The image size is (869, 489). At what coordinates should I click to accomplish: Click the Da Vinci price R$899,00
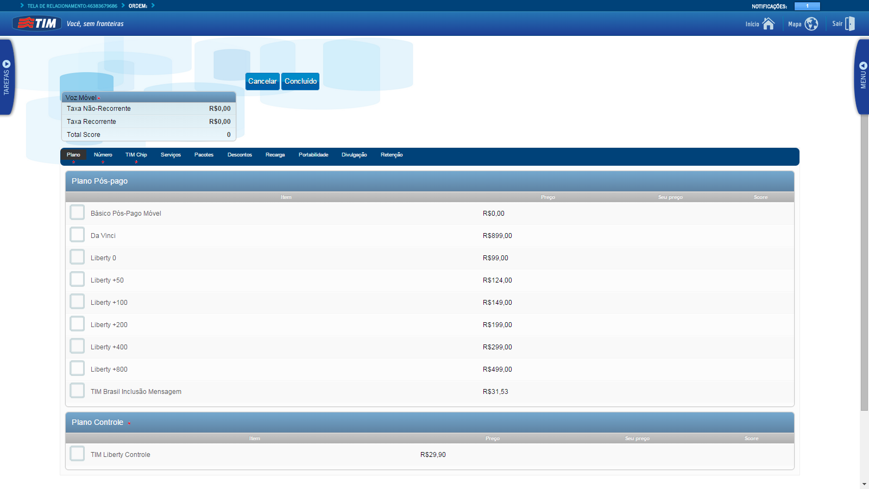[x=498, y=236]
